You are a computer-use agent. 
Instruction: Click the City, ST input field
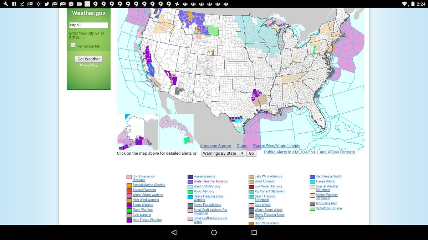88,25
